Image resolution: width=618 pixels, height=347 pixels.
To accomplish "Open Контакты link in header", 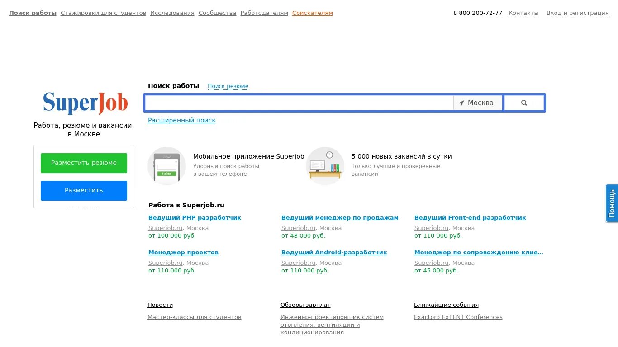I will [x=523, y=13].
